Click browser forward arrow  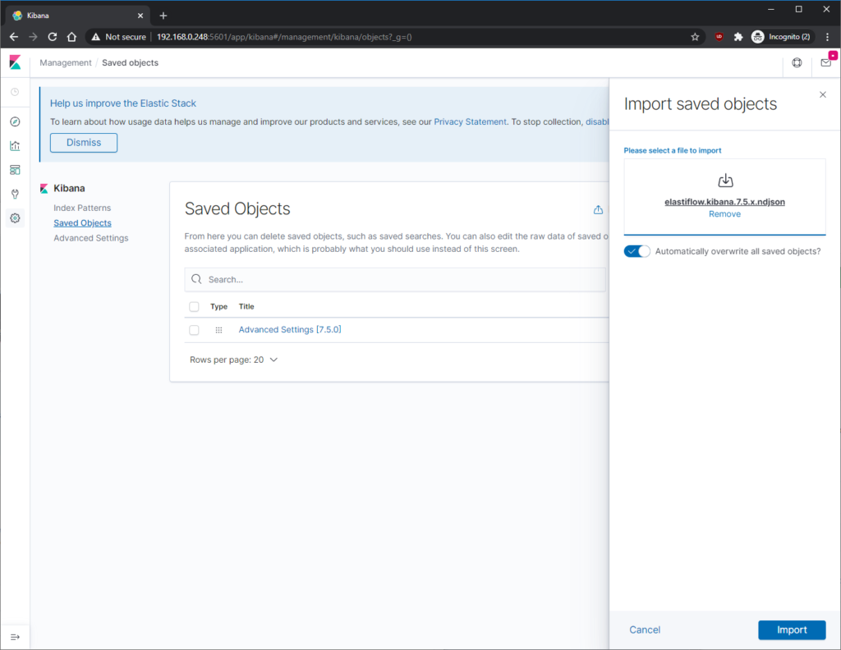[33, 37]
